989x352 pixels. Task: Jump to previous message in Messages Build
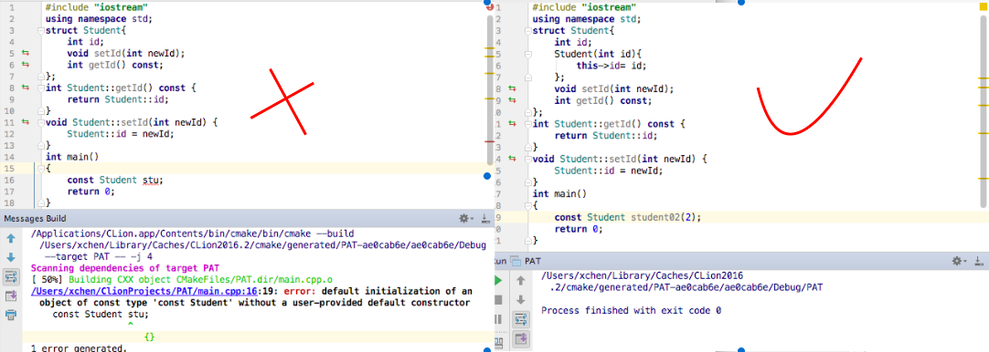pos(11,239)
